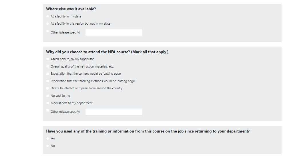Tick the 'No cost to me' checkbox
This screenshot has height=156, width=283.
(x=47, y=96)
